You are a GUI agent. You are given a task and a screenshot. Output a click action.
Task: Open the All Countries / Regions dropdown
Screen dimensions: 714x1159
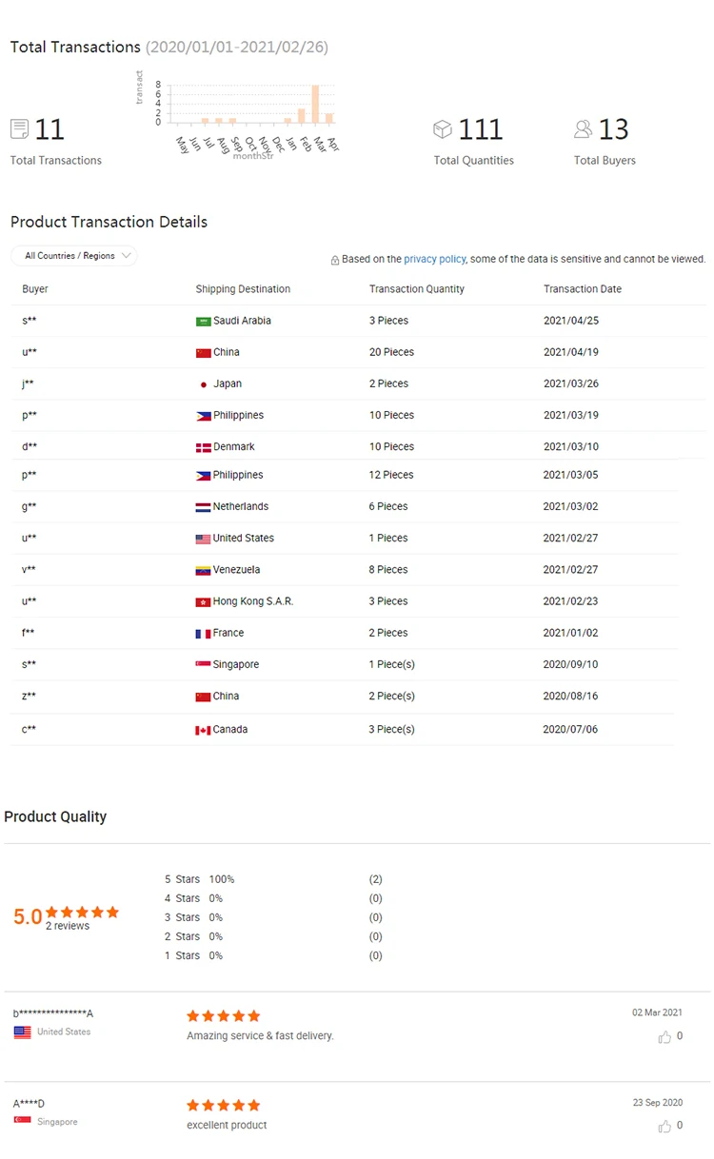[74, 256]
